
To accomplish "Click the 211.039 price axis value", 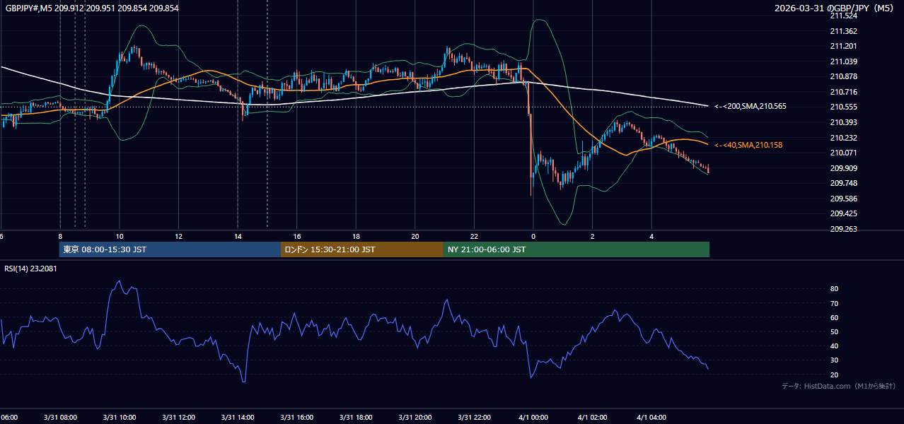I will point(843,61).
